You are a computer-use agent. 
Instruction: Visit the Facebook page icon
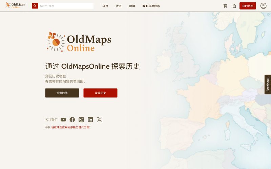72,120
